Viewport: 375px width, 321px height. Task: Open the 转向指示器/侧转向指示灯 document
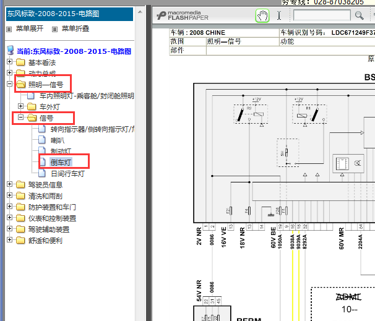(x=92, y=129)
